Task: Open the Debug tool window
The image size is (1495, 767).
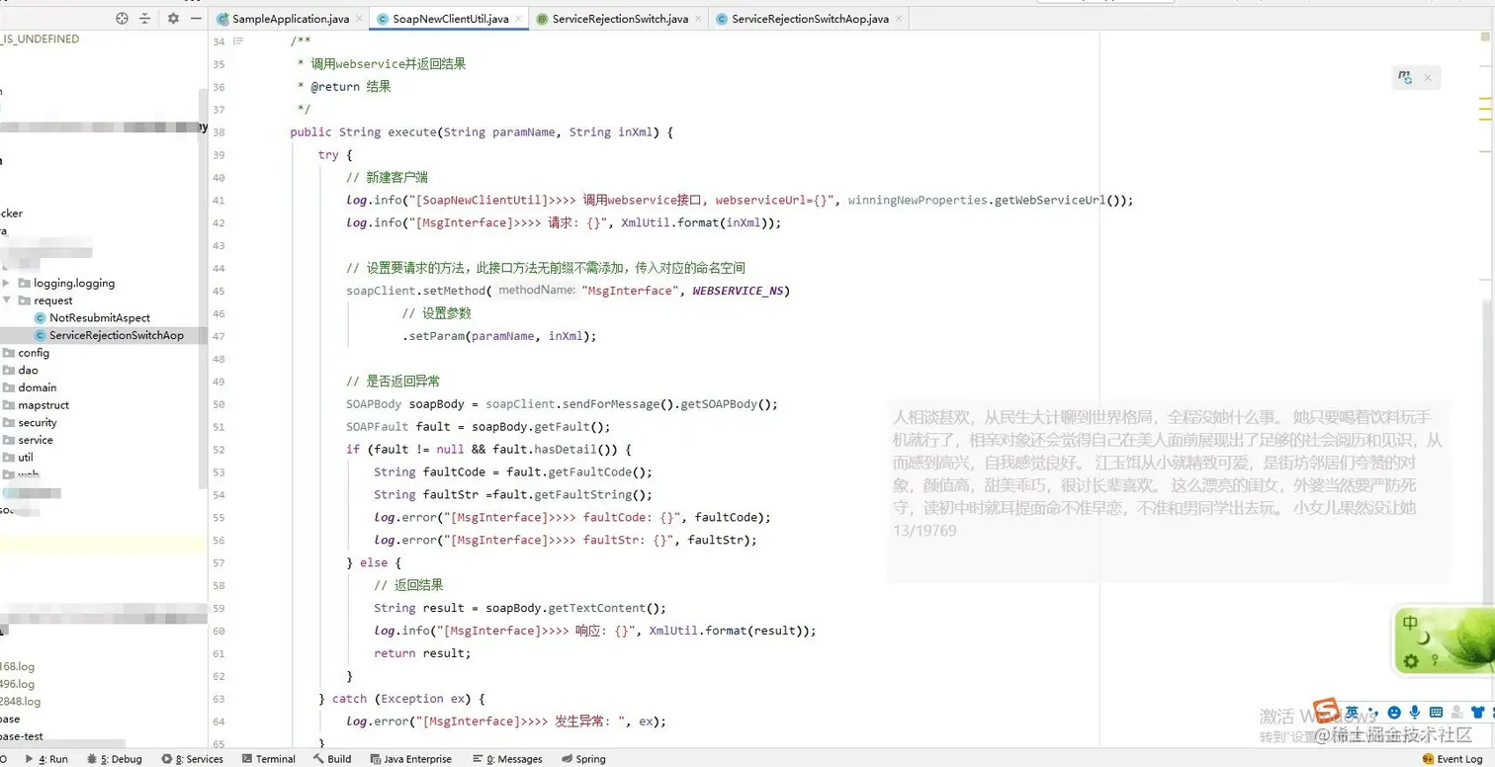Action: point(115,759)
